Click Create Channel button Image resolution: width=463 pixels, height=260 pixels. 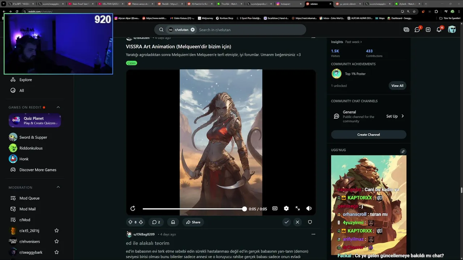(x=369, y=135)
